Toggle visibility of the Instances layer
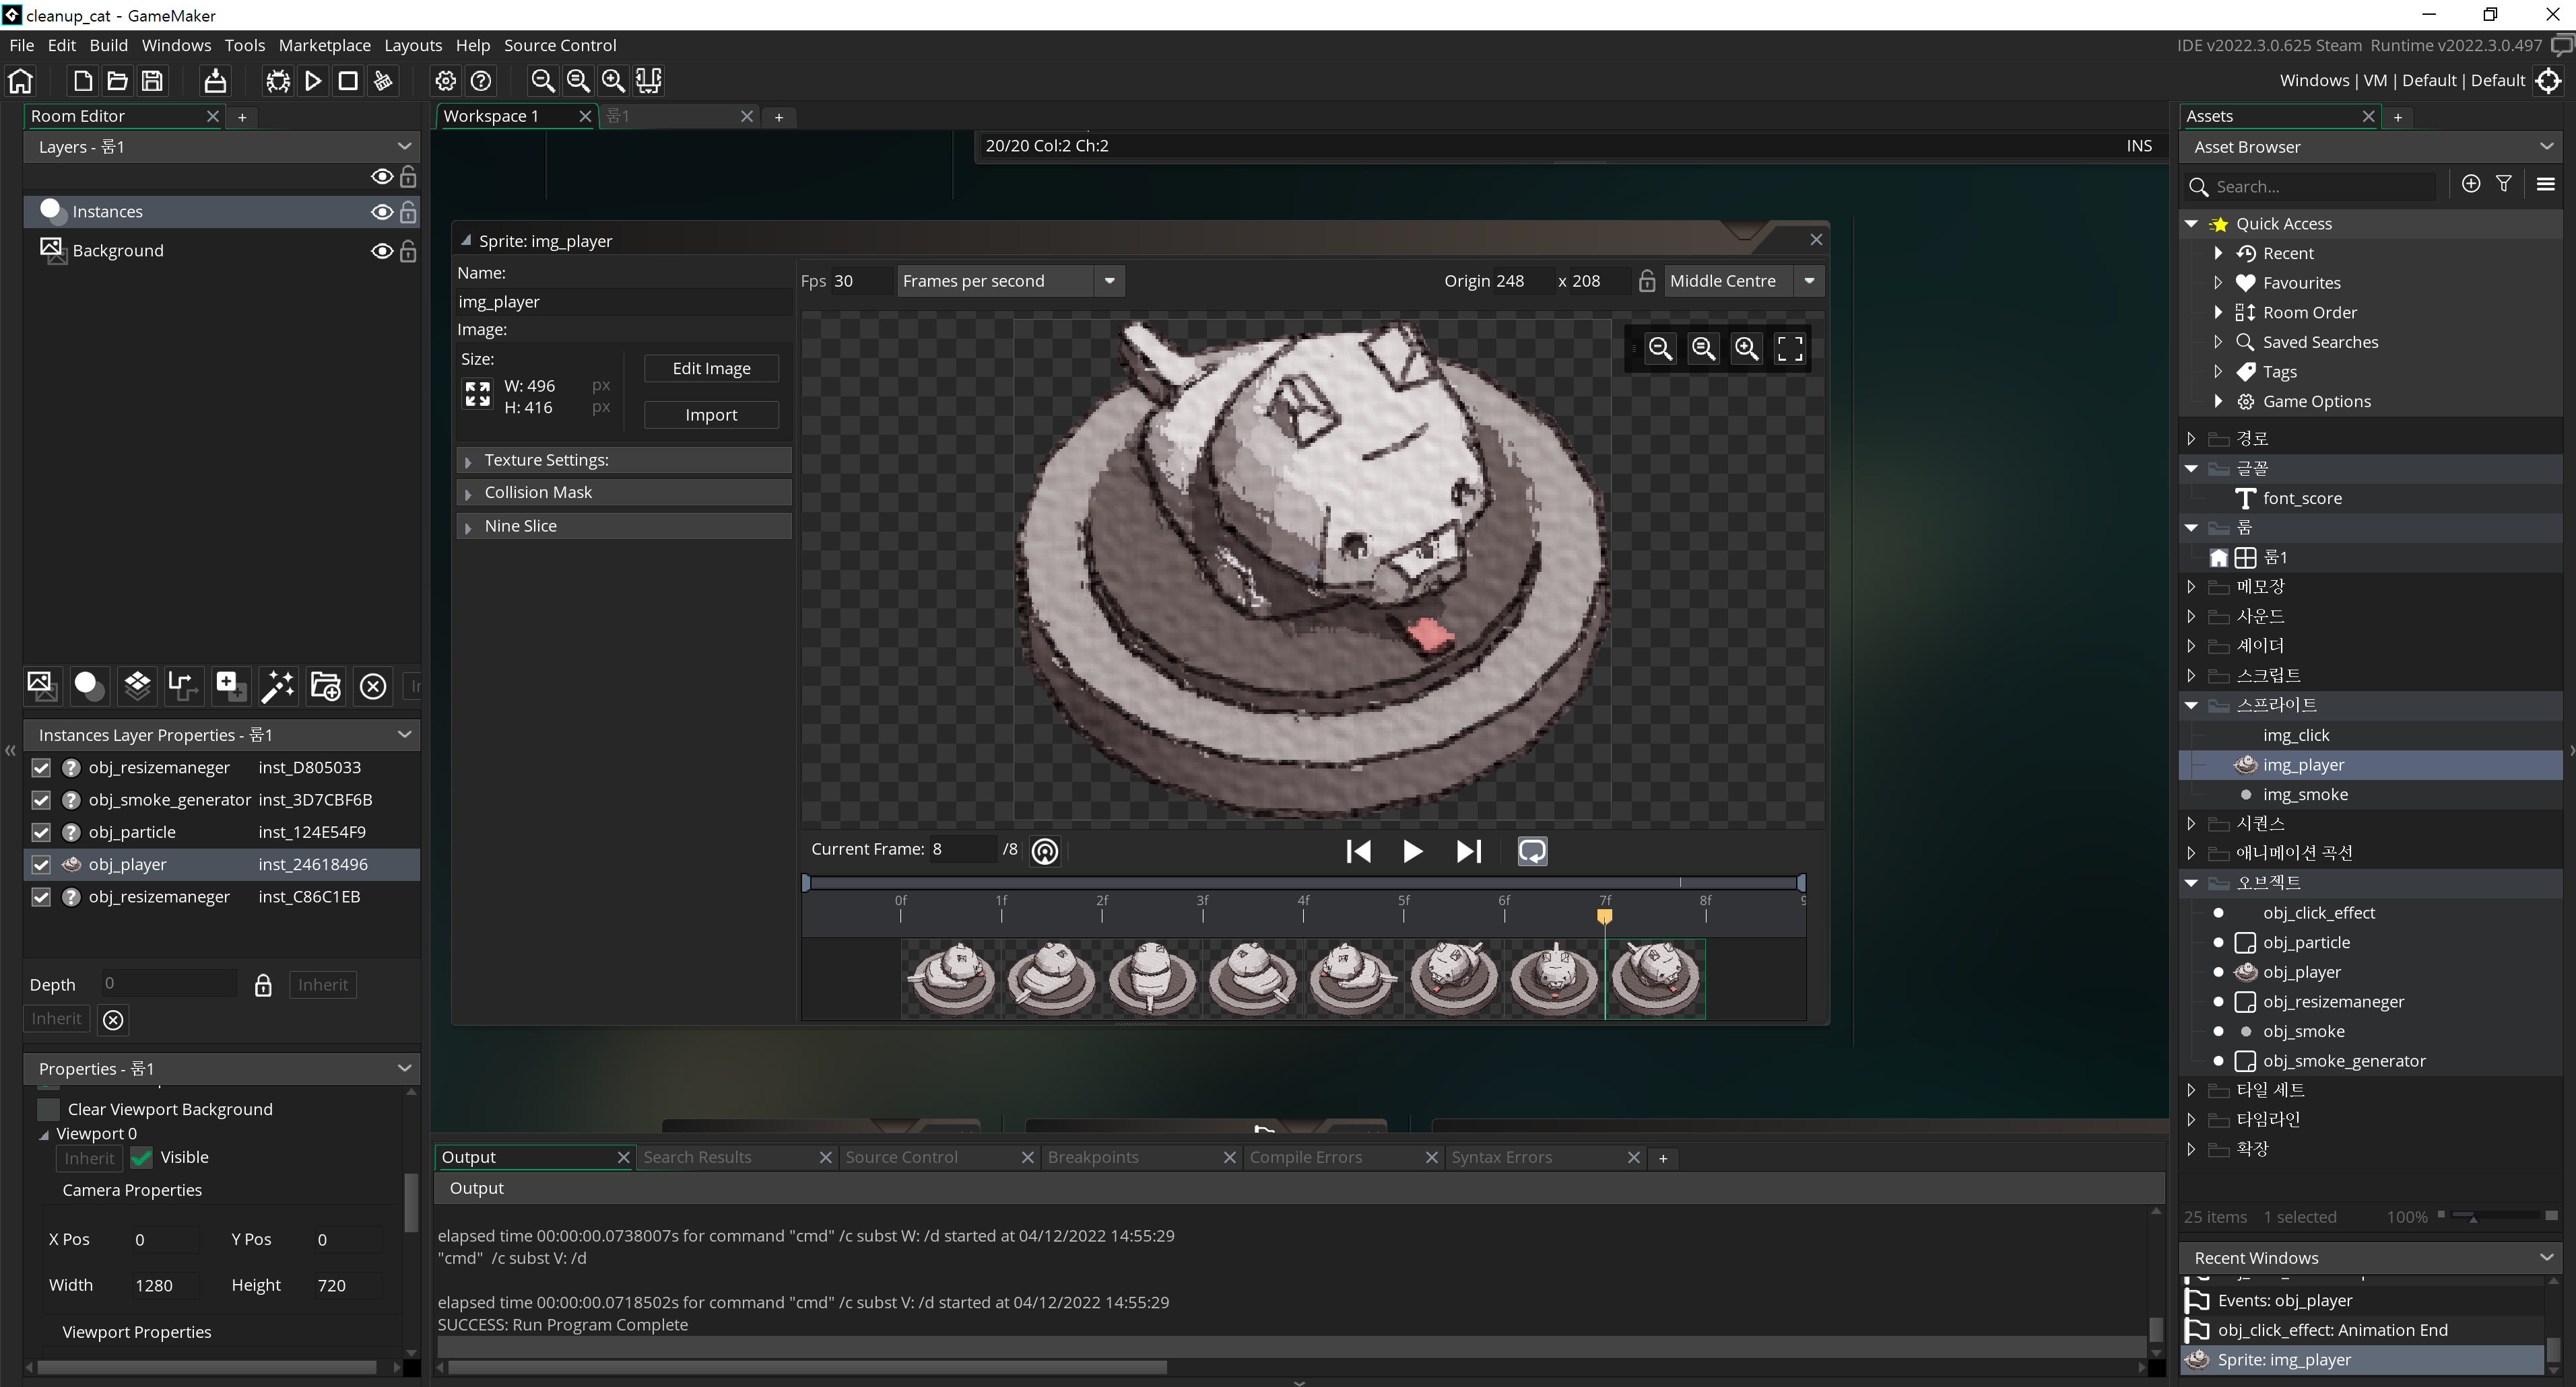2576x1387 pixels. coord(381,212)
